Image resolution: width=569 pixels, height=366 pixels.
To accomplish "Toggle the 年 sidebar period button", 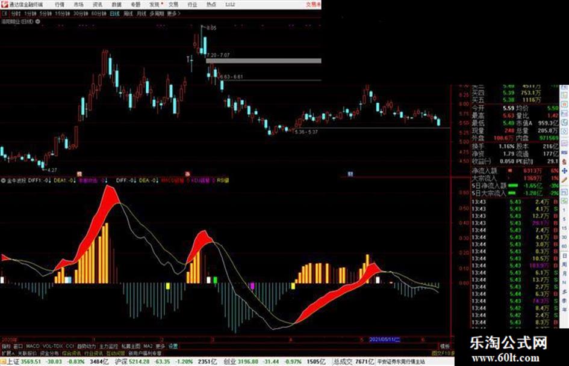I will coord(564,310).
